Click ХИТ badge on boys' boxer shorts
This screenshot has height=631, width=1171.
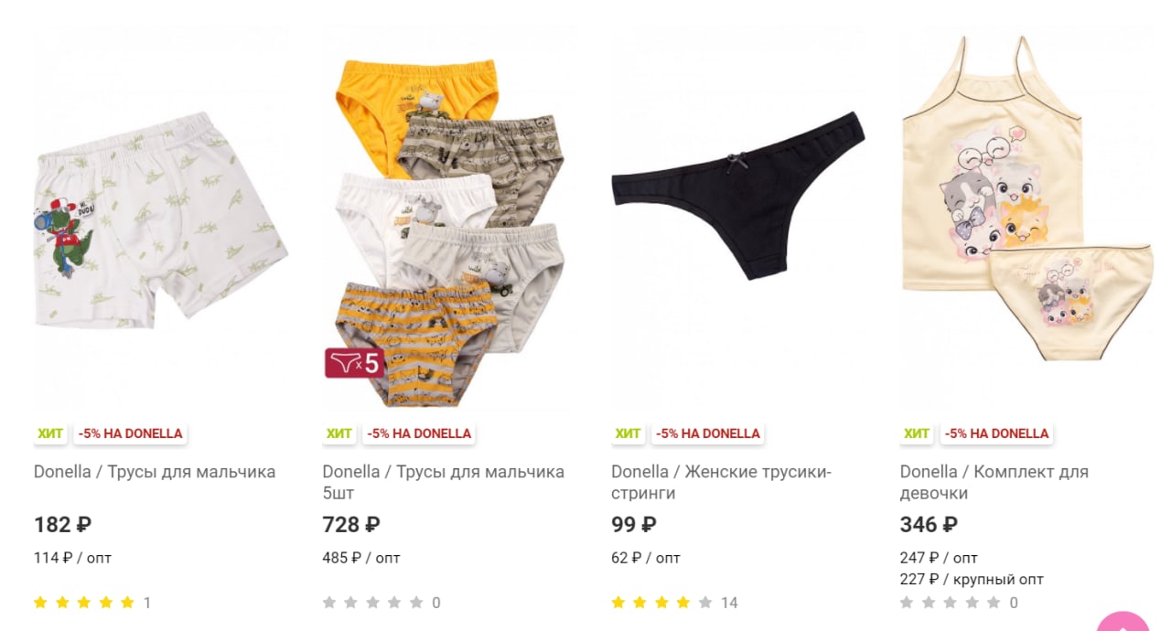(50, 433)
